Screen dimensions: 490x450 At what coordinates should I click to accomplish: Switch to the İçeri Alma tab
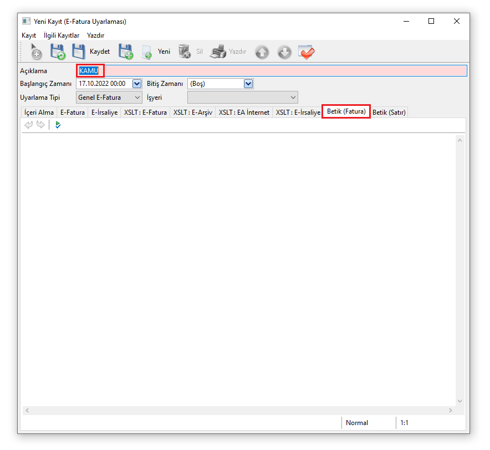39,113
